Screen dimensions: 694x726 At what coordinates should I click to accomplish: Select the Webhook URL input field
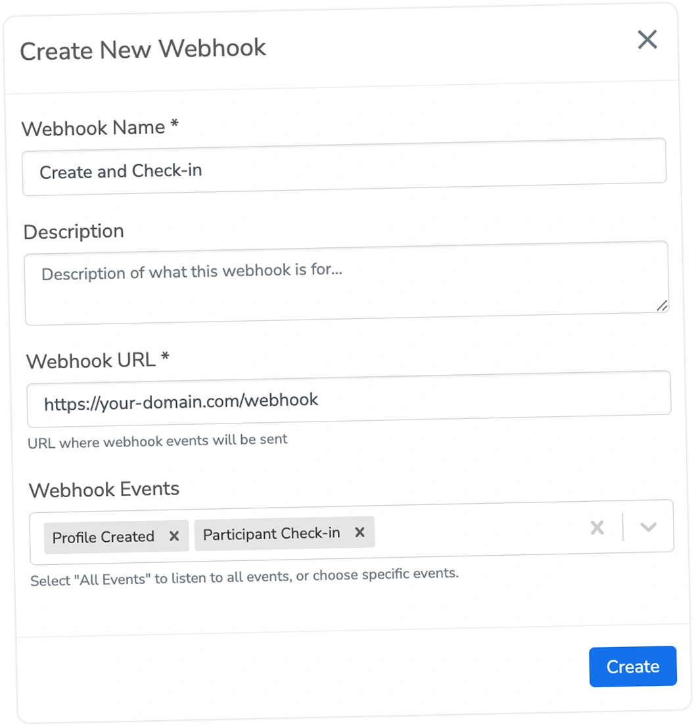(348, 399)
